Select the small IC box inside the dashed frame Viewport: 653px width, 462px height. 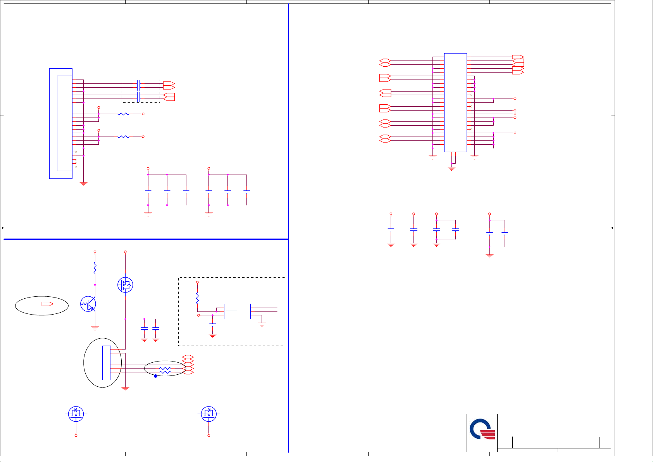tap(237, 311)
